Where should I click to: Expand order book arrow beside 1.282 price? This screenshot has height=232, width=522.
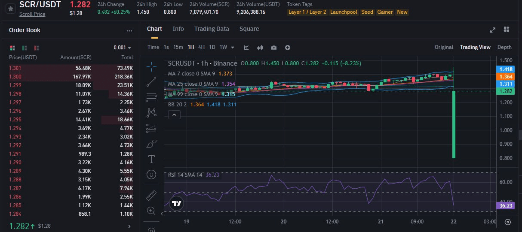pyautogui.click(x=129, y=226)
